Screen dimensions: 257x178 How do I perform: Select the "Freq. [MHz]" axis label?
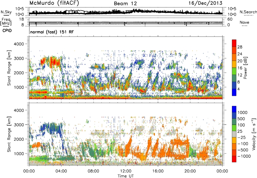pyautogui.click(x=6, y=22)
